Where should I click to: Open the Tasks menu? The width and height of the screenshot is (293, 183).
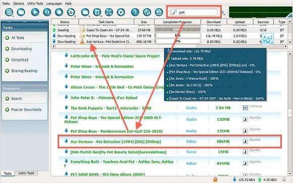[6, 4]
